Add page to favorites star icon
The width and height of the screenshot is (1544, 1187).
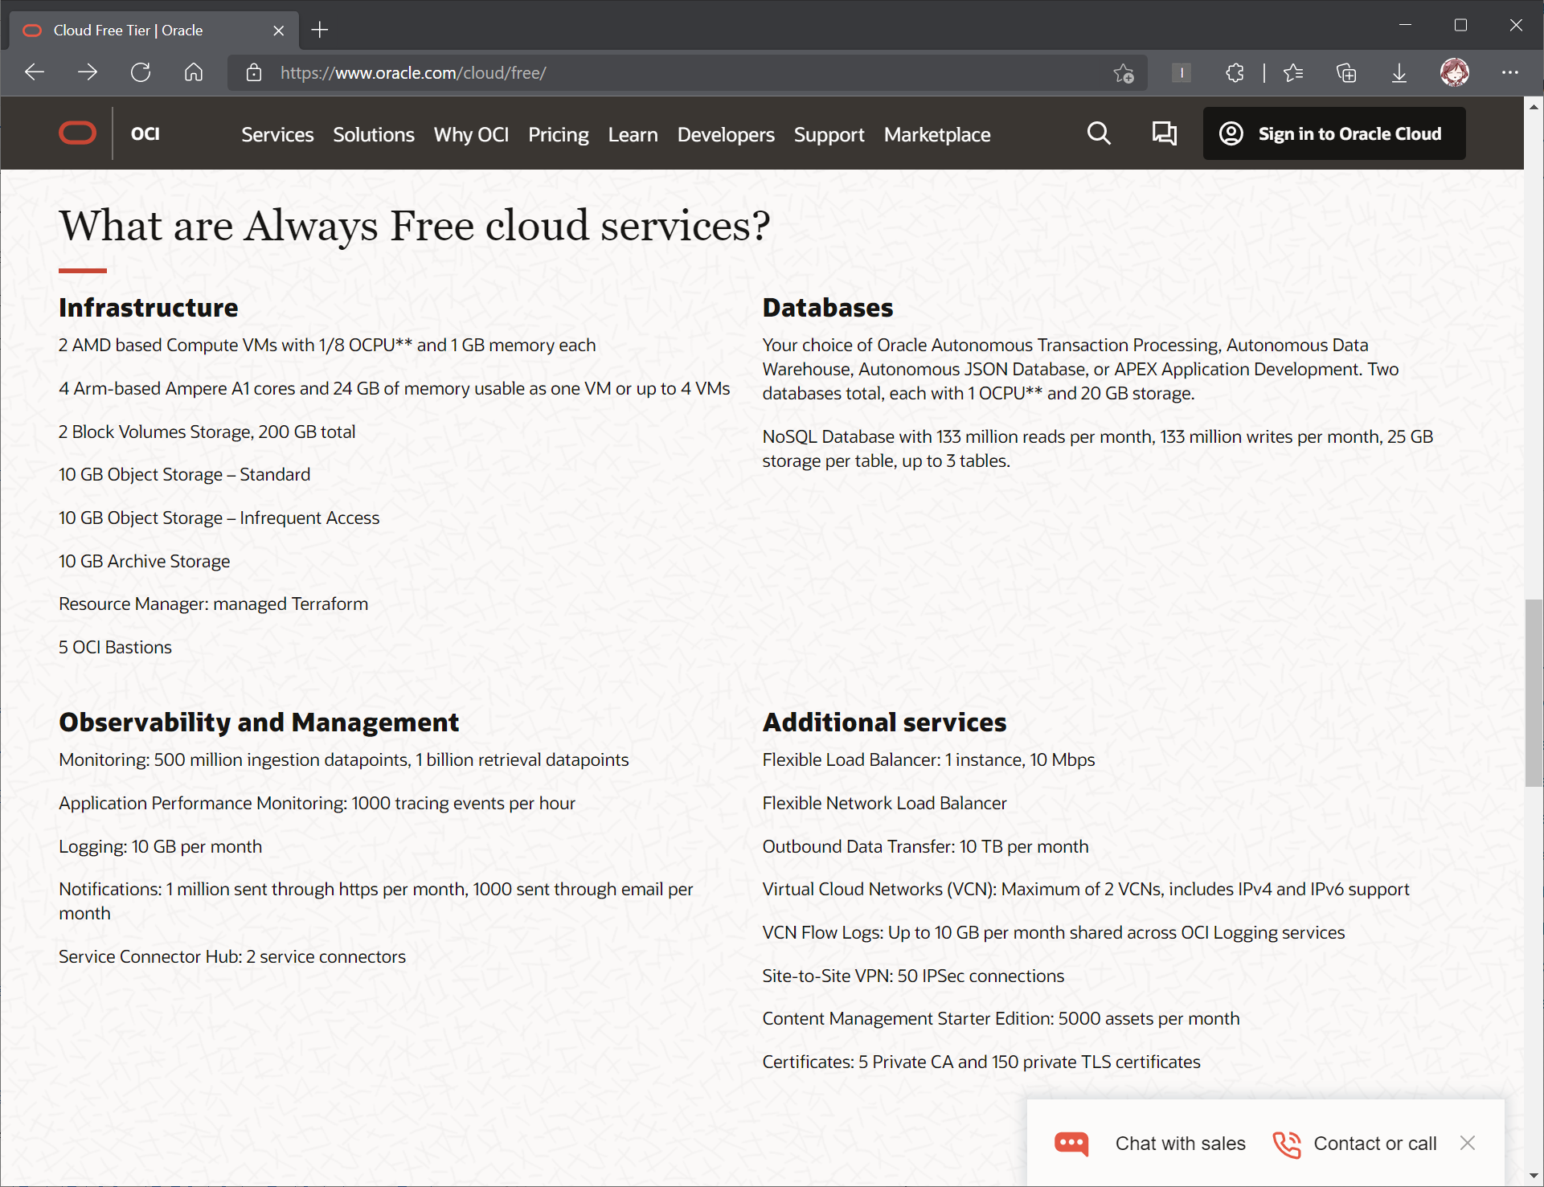(1124, 73)
